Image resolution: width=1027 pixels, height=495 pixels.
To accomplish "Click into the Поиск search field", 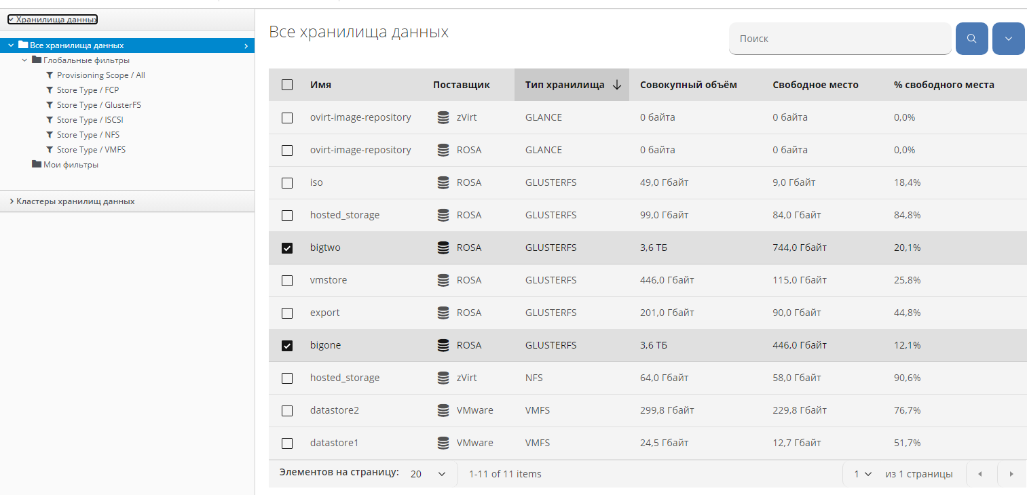I will 840,39.
